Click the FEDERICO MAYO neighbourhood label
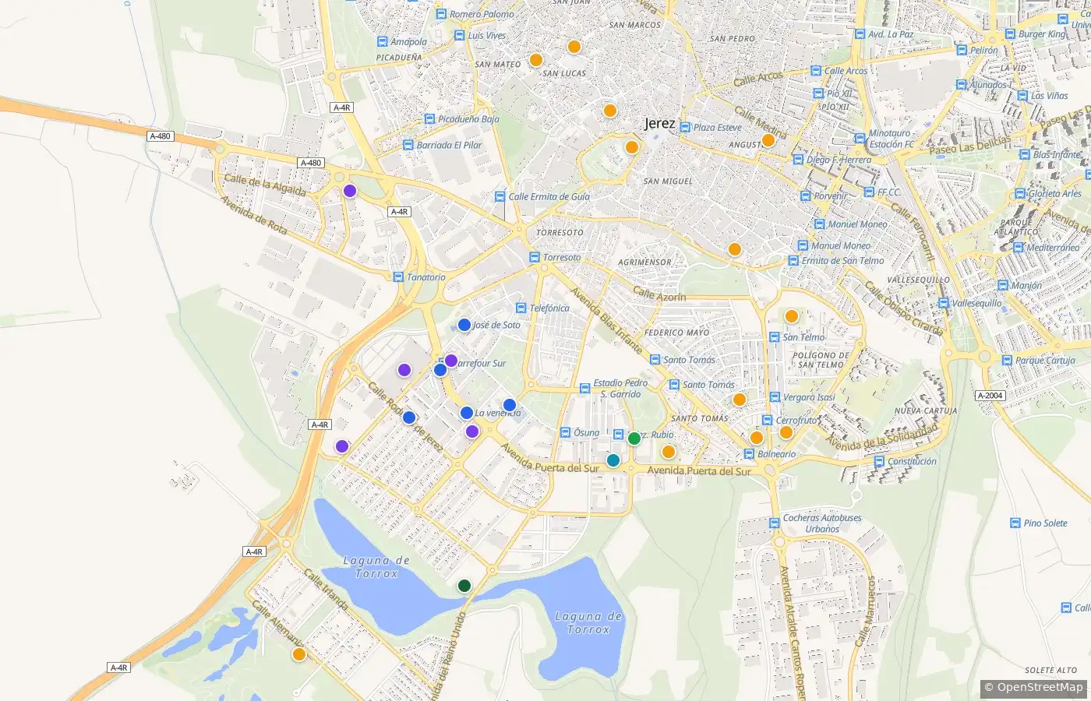 [677, 333]
